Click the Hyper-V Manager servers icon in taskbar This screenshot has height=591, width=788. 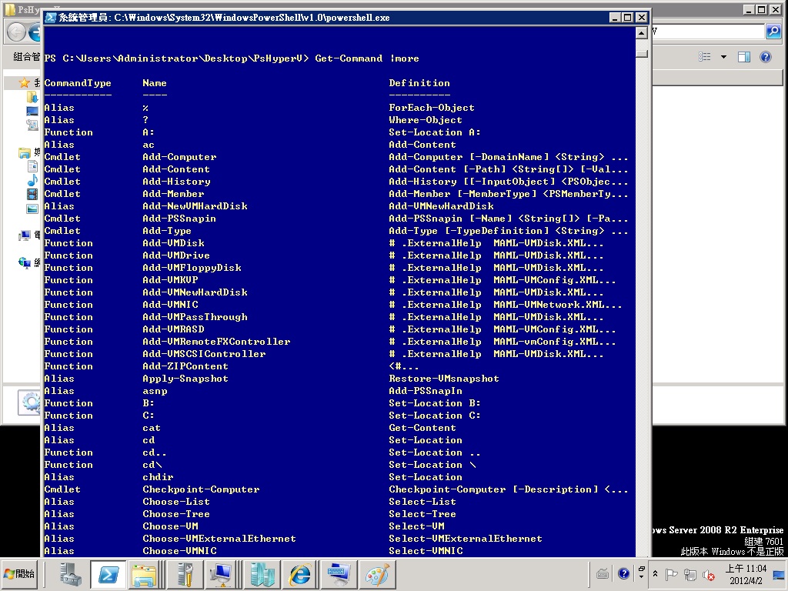coord(261,574)
